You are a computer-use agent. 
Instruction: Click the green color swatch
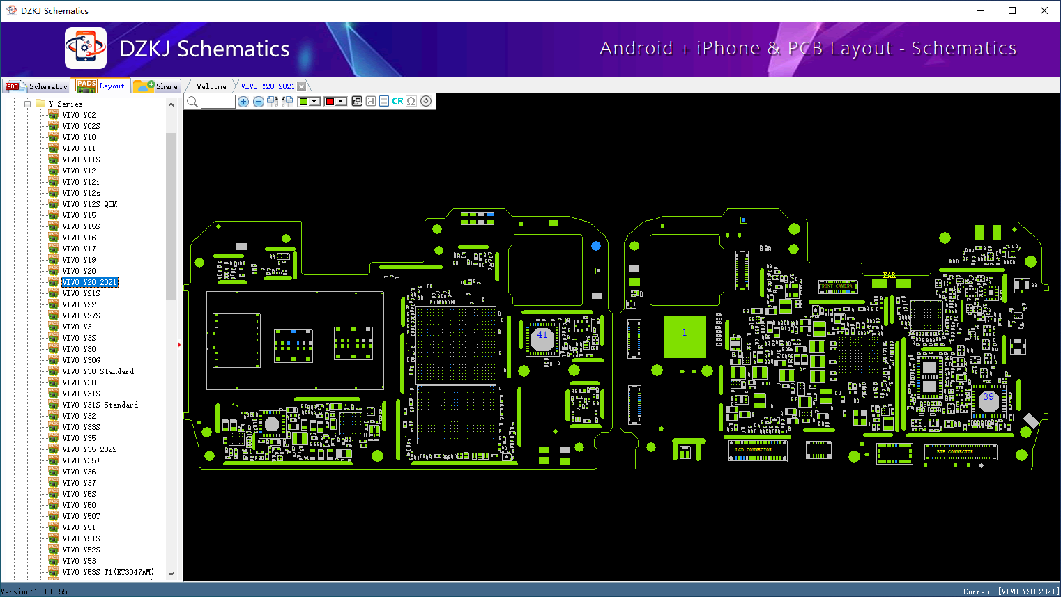point(303,102)
